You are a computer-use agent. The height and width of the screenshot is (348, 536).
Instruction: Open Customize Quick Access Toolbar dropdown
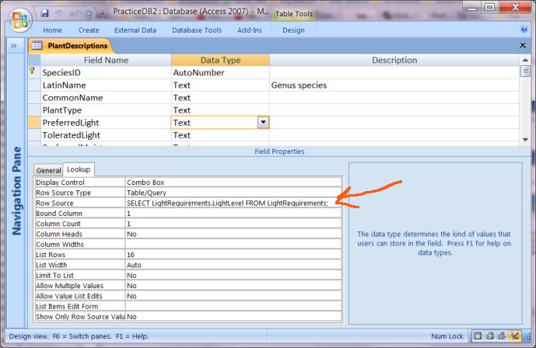coord(103,14)
